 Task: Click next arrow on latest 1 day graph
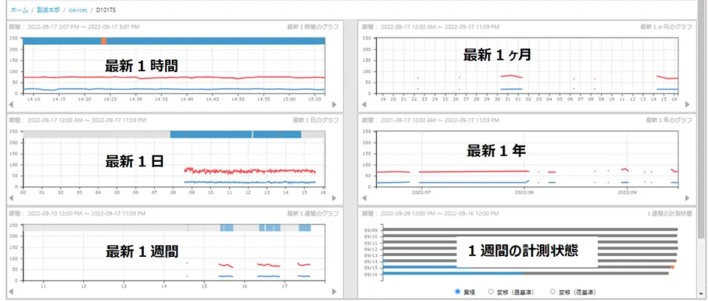333,198
